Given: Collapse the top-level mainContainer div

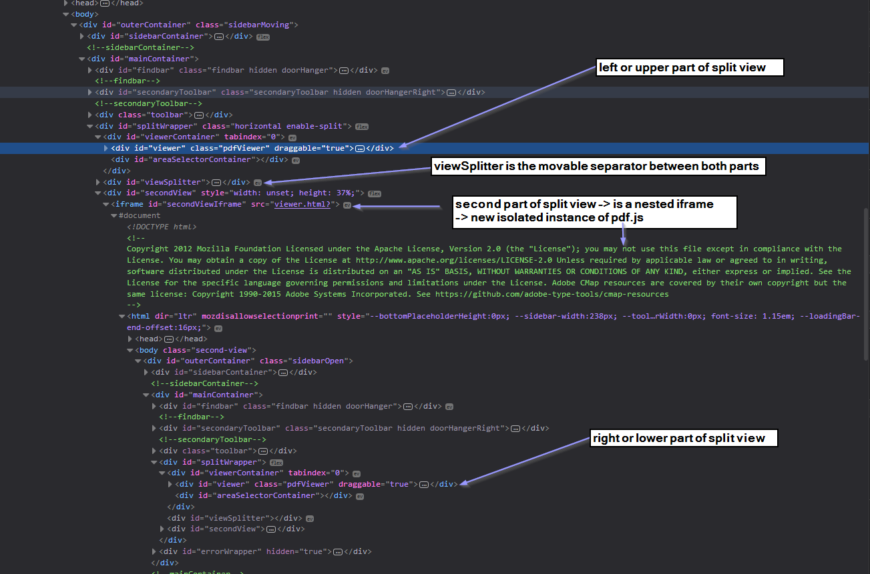Looking at the screenshot, I should 82,59.
